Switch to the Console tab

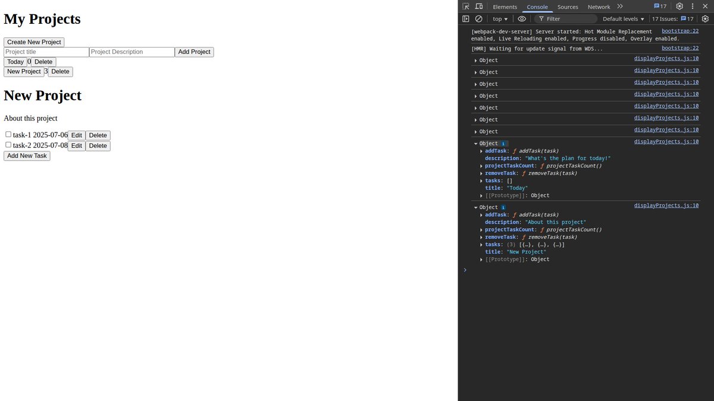tap(537, 7)
